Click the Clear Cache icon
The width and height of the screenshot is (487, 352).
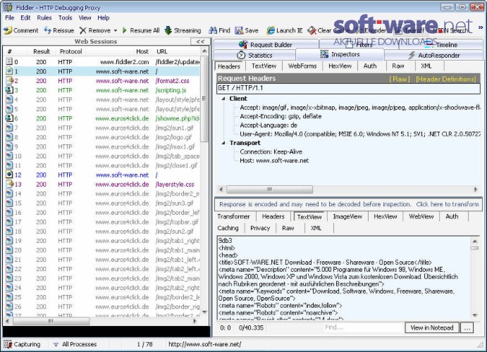click(312, 30)
